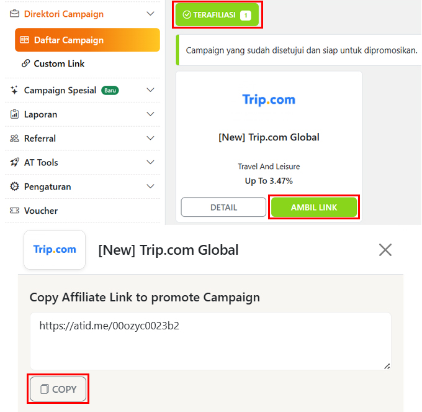Screen dimensions: 422x412
Task: Click the Campaign Spesial sparkle icon
Action: (14, 90)
